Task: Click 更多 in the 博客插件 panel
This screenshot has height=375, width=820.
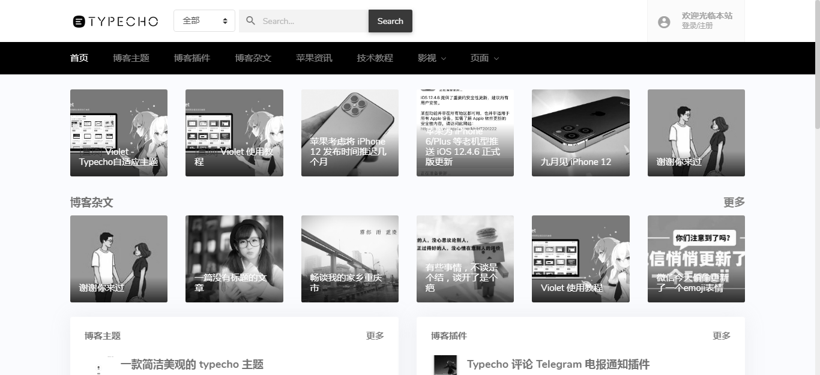Action: click(722, 336)
